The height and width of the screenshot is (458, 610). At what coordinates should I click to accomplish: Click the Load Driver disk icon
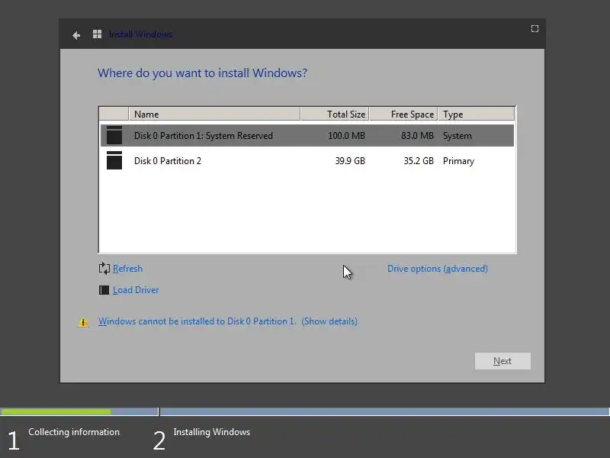[104, 290]
